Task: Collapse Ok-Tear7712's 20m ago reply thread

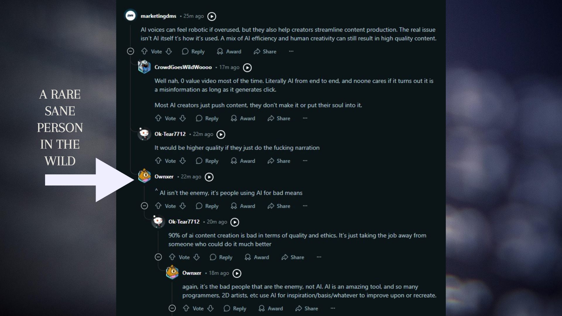Action: (x=158, y=257)
